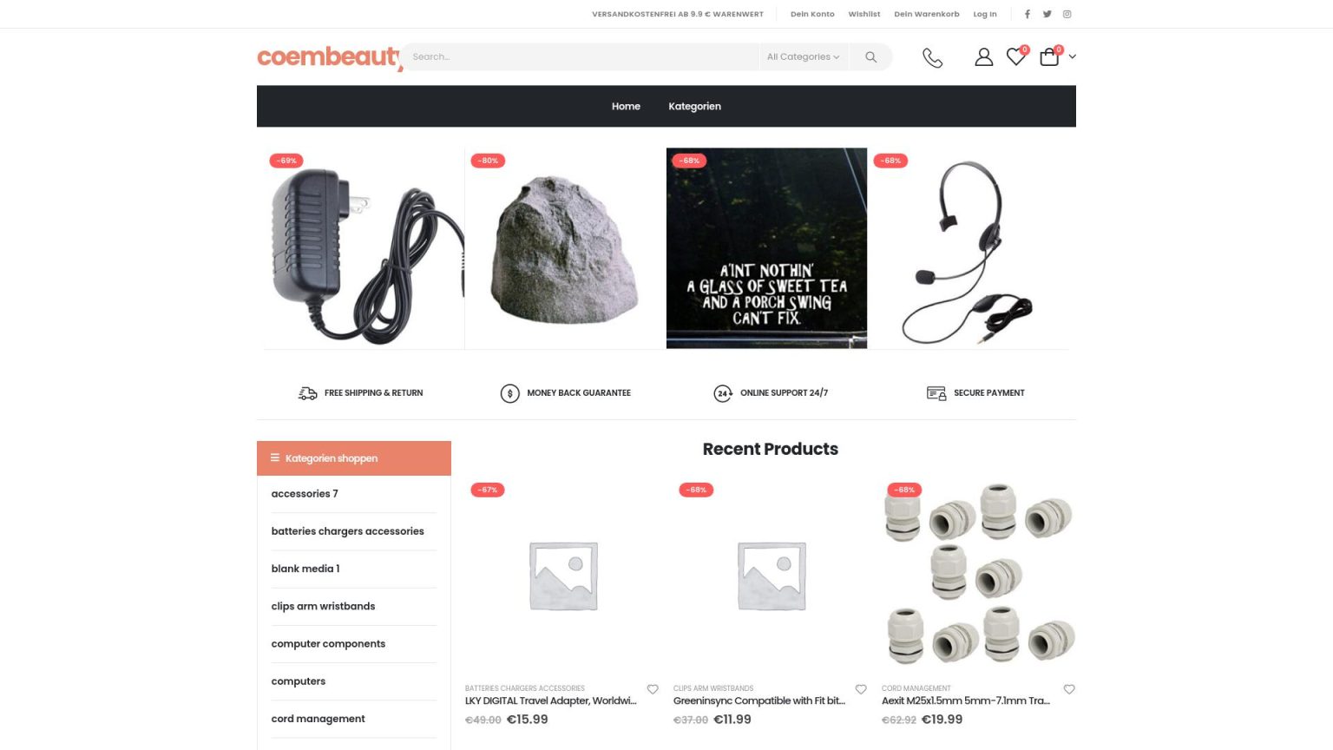Toggle the Kategorien shoppen menu
Screen dimensions: 1333x750
(354, 458)
